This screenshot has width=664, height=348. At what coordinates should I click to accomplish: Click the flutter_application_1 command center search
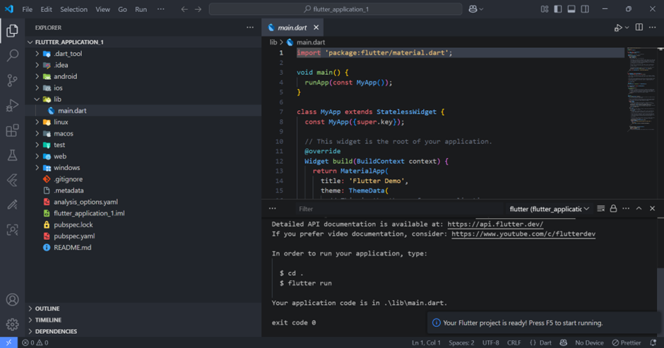click(x=336, y=9)
